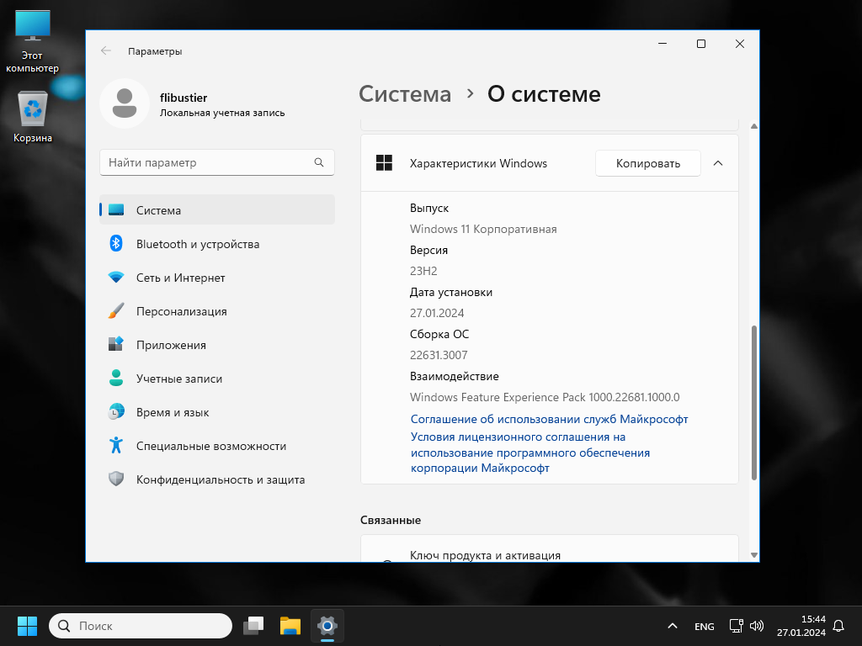Select the Корзина recycle bin icon
Viewport: 862px width, 646px height.
click(x=33, y=117)
